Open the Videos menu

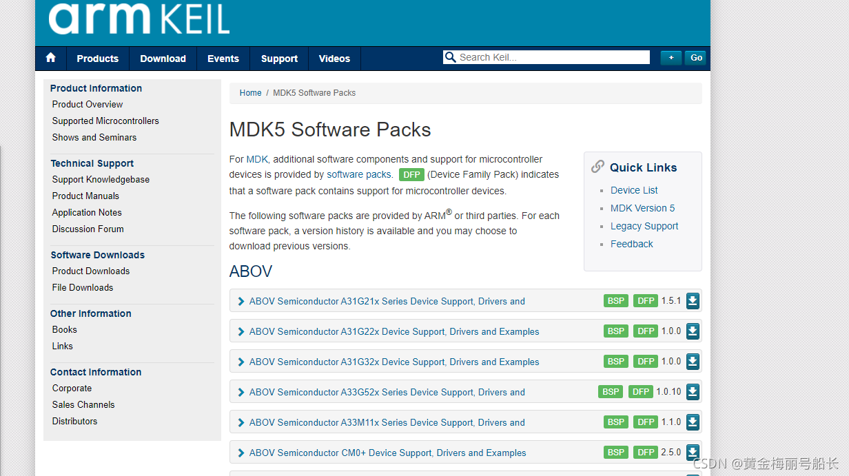[334, 59]
